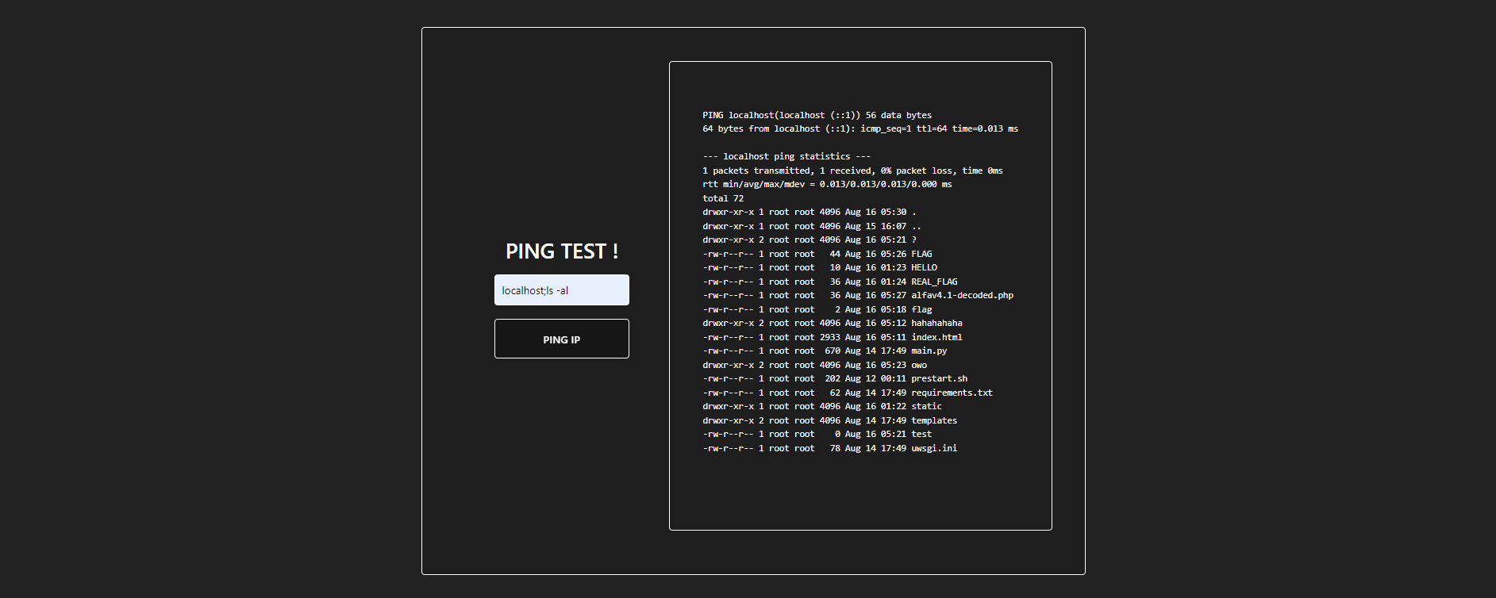
Task: Click the 'total 72' line in output
Action: (x=722, y=198)
